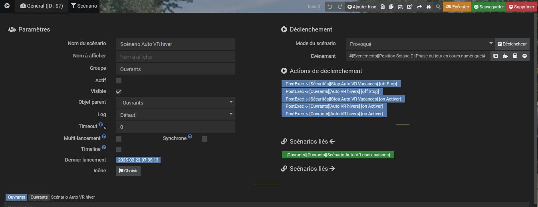Screen dimensions: 538x207
Task: Click the magnifier search icon in toolbar
Action: 438,7
